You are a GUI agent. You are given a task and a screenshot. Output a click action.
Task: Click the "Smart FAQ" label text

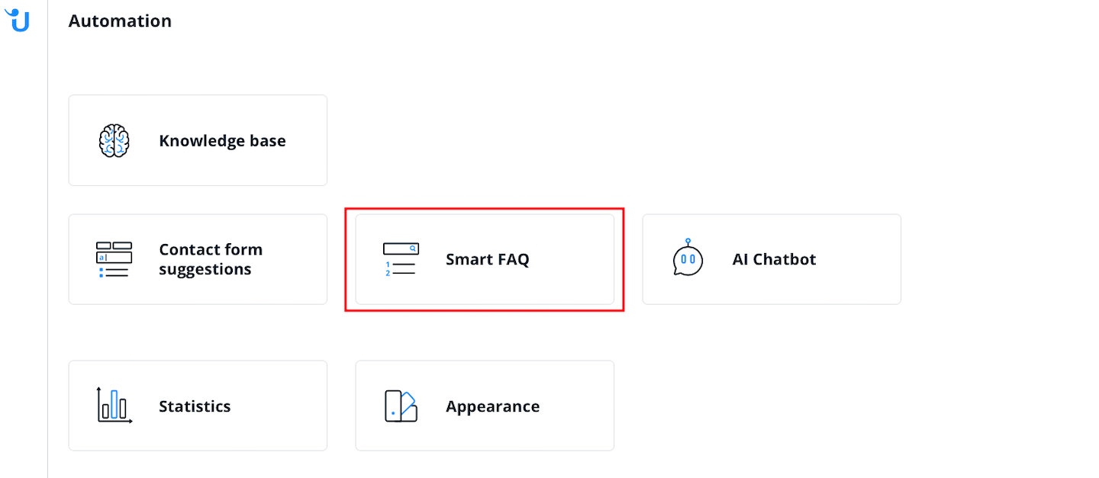pyautogui.click(x=487, y=259)
